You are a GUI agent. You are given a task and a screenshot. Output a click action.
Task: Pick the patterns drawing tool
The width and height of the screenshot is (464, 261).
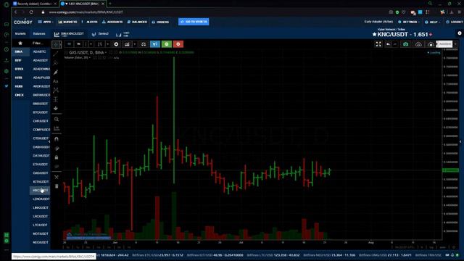click(x=56, y=90)
